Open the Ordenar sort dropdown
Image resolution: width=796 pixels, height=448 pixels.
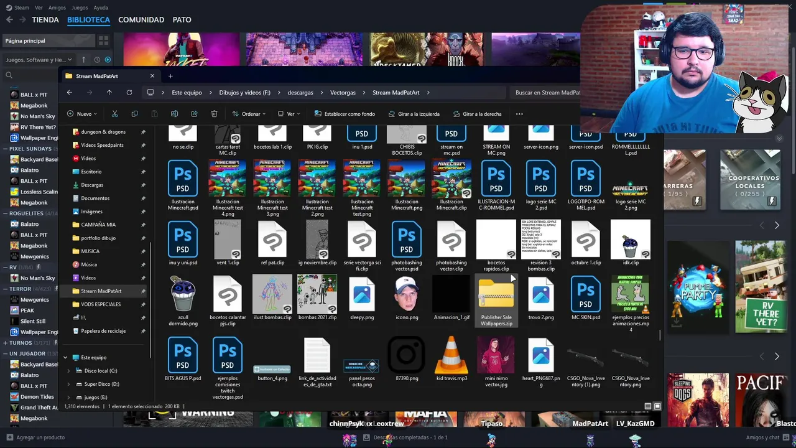click(x=249, y=114)
